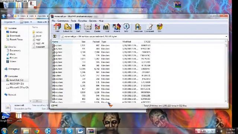Screen dimensions: 238x134
Task: Select the minecraft jar in Explorer list
Action: click(39, 47)
